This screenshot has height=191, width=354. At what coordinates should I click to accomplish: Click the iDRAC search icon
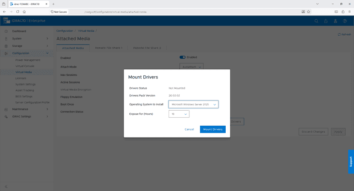(316, 21)
